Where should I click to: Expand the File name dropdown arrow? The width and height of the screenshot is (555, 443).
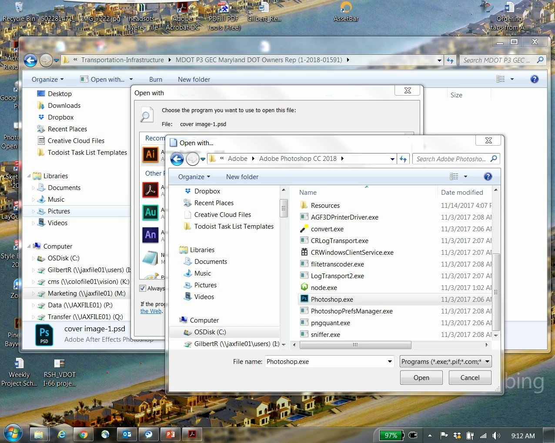pyautogui.click(x=390, y=362)
